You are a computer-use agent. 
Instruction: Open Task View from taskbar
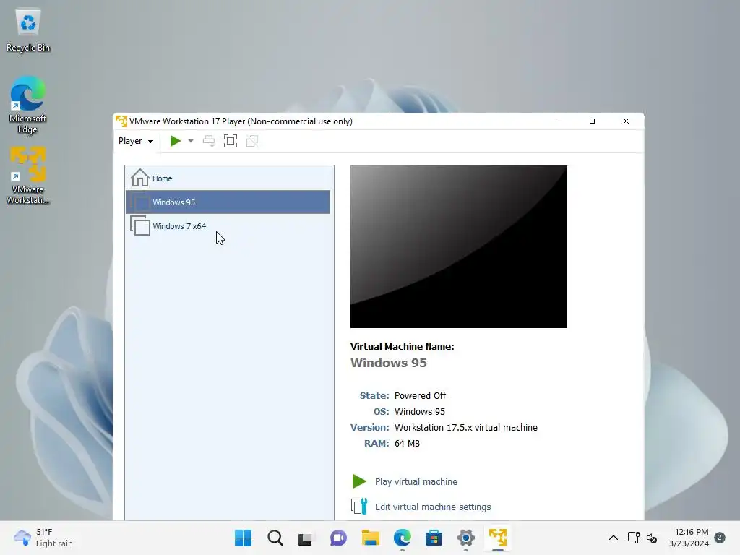[x=306, y=538]
